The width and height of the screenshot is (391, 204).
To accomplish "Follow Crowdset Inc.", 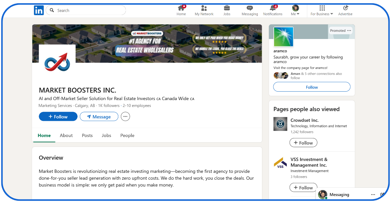I will [303, 143].
